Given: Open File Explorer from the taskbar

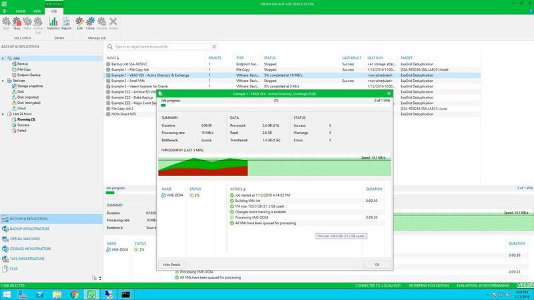Looking at the screenshot, I should click(57, 294).
